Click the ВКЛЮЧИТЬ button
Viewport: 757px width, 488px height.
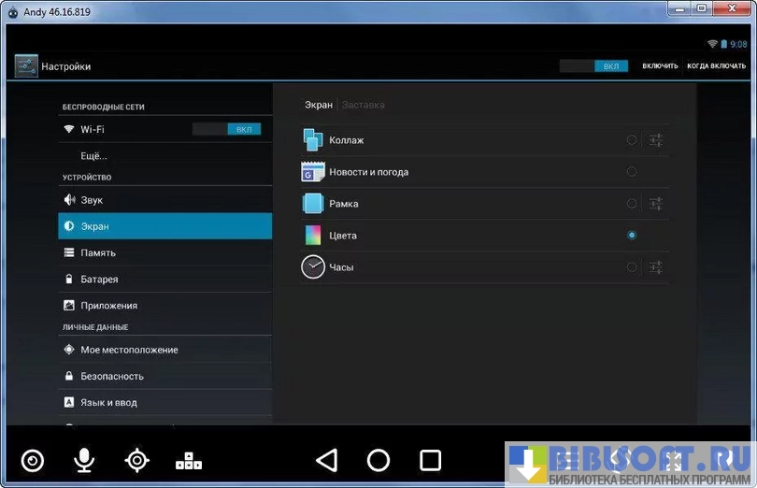point(660,66)
